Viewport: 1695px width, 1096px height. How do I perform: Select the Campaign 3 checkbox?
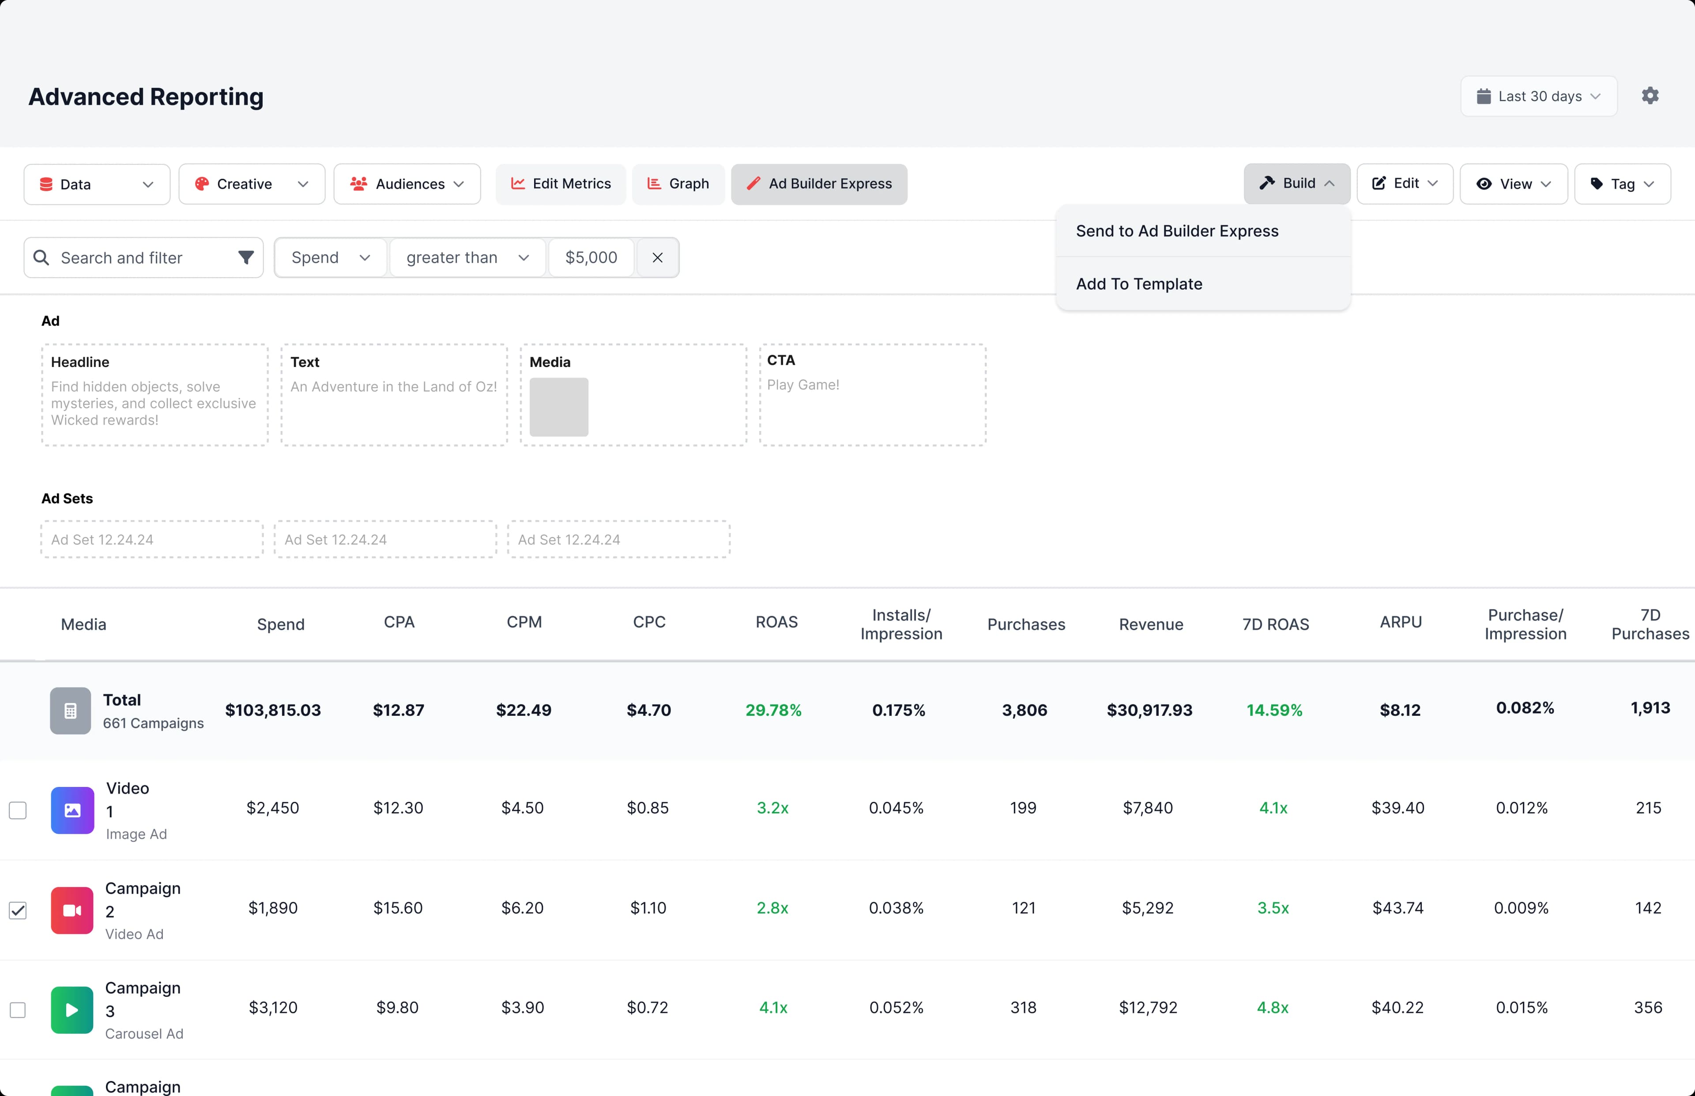(x=18, y=1010)
